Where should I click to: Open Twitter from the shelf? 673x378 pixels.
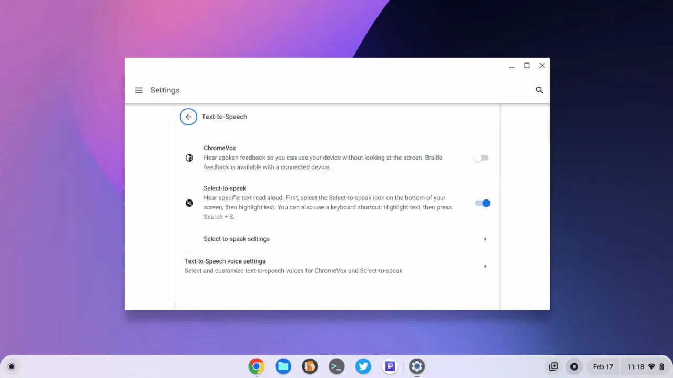(x=363, y=366)
